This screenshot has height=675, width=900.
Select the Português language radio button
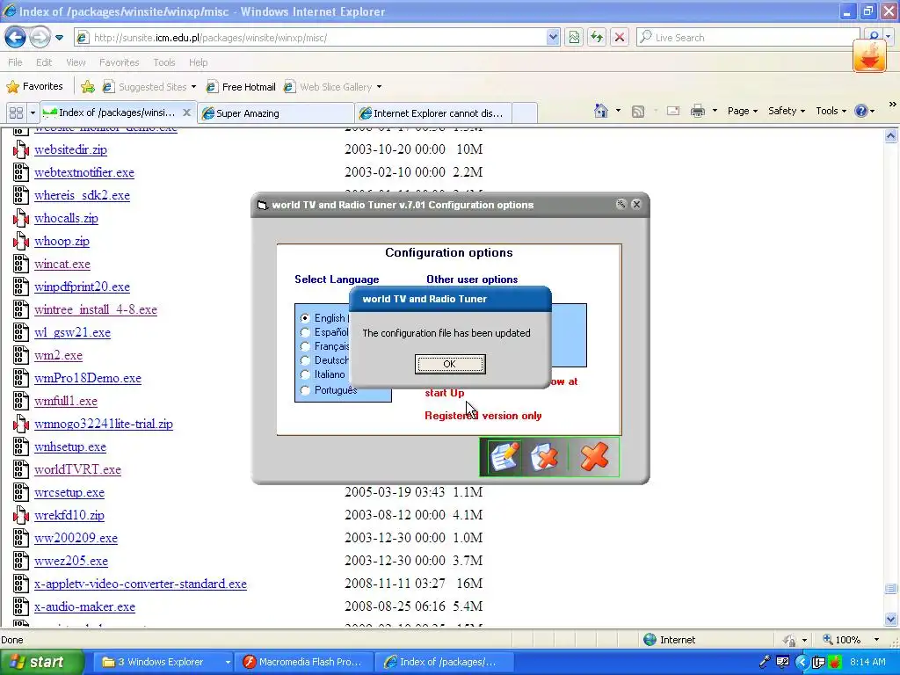click(x=305, y=390)
